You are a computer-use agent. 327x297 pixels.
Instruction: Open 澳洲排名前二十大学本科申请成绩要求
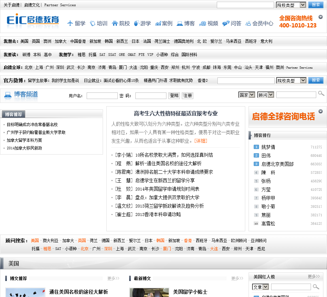[x=174, y=172]
